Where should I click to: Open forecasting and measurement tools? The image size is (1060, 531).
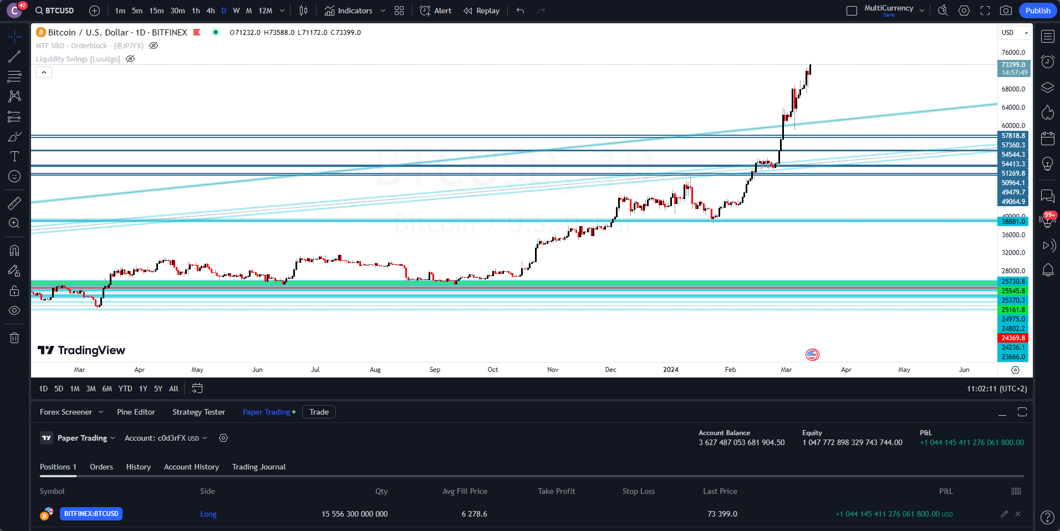[14, 116]
